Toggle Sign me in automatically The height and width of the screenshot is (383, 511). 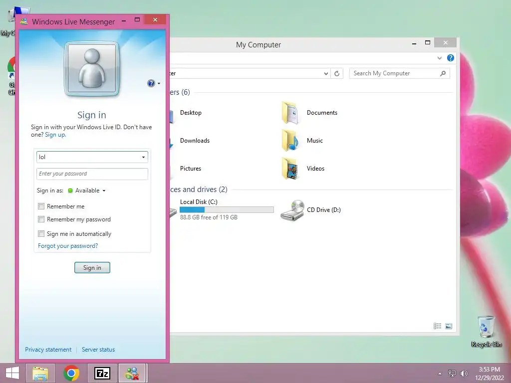click(x=41, y=233)
